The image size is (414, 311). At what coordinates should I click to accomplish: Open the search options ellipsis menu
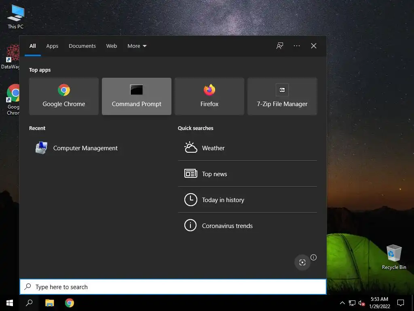[297, 46]
